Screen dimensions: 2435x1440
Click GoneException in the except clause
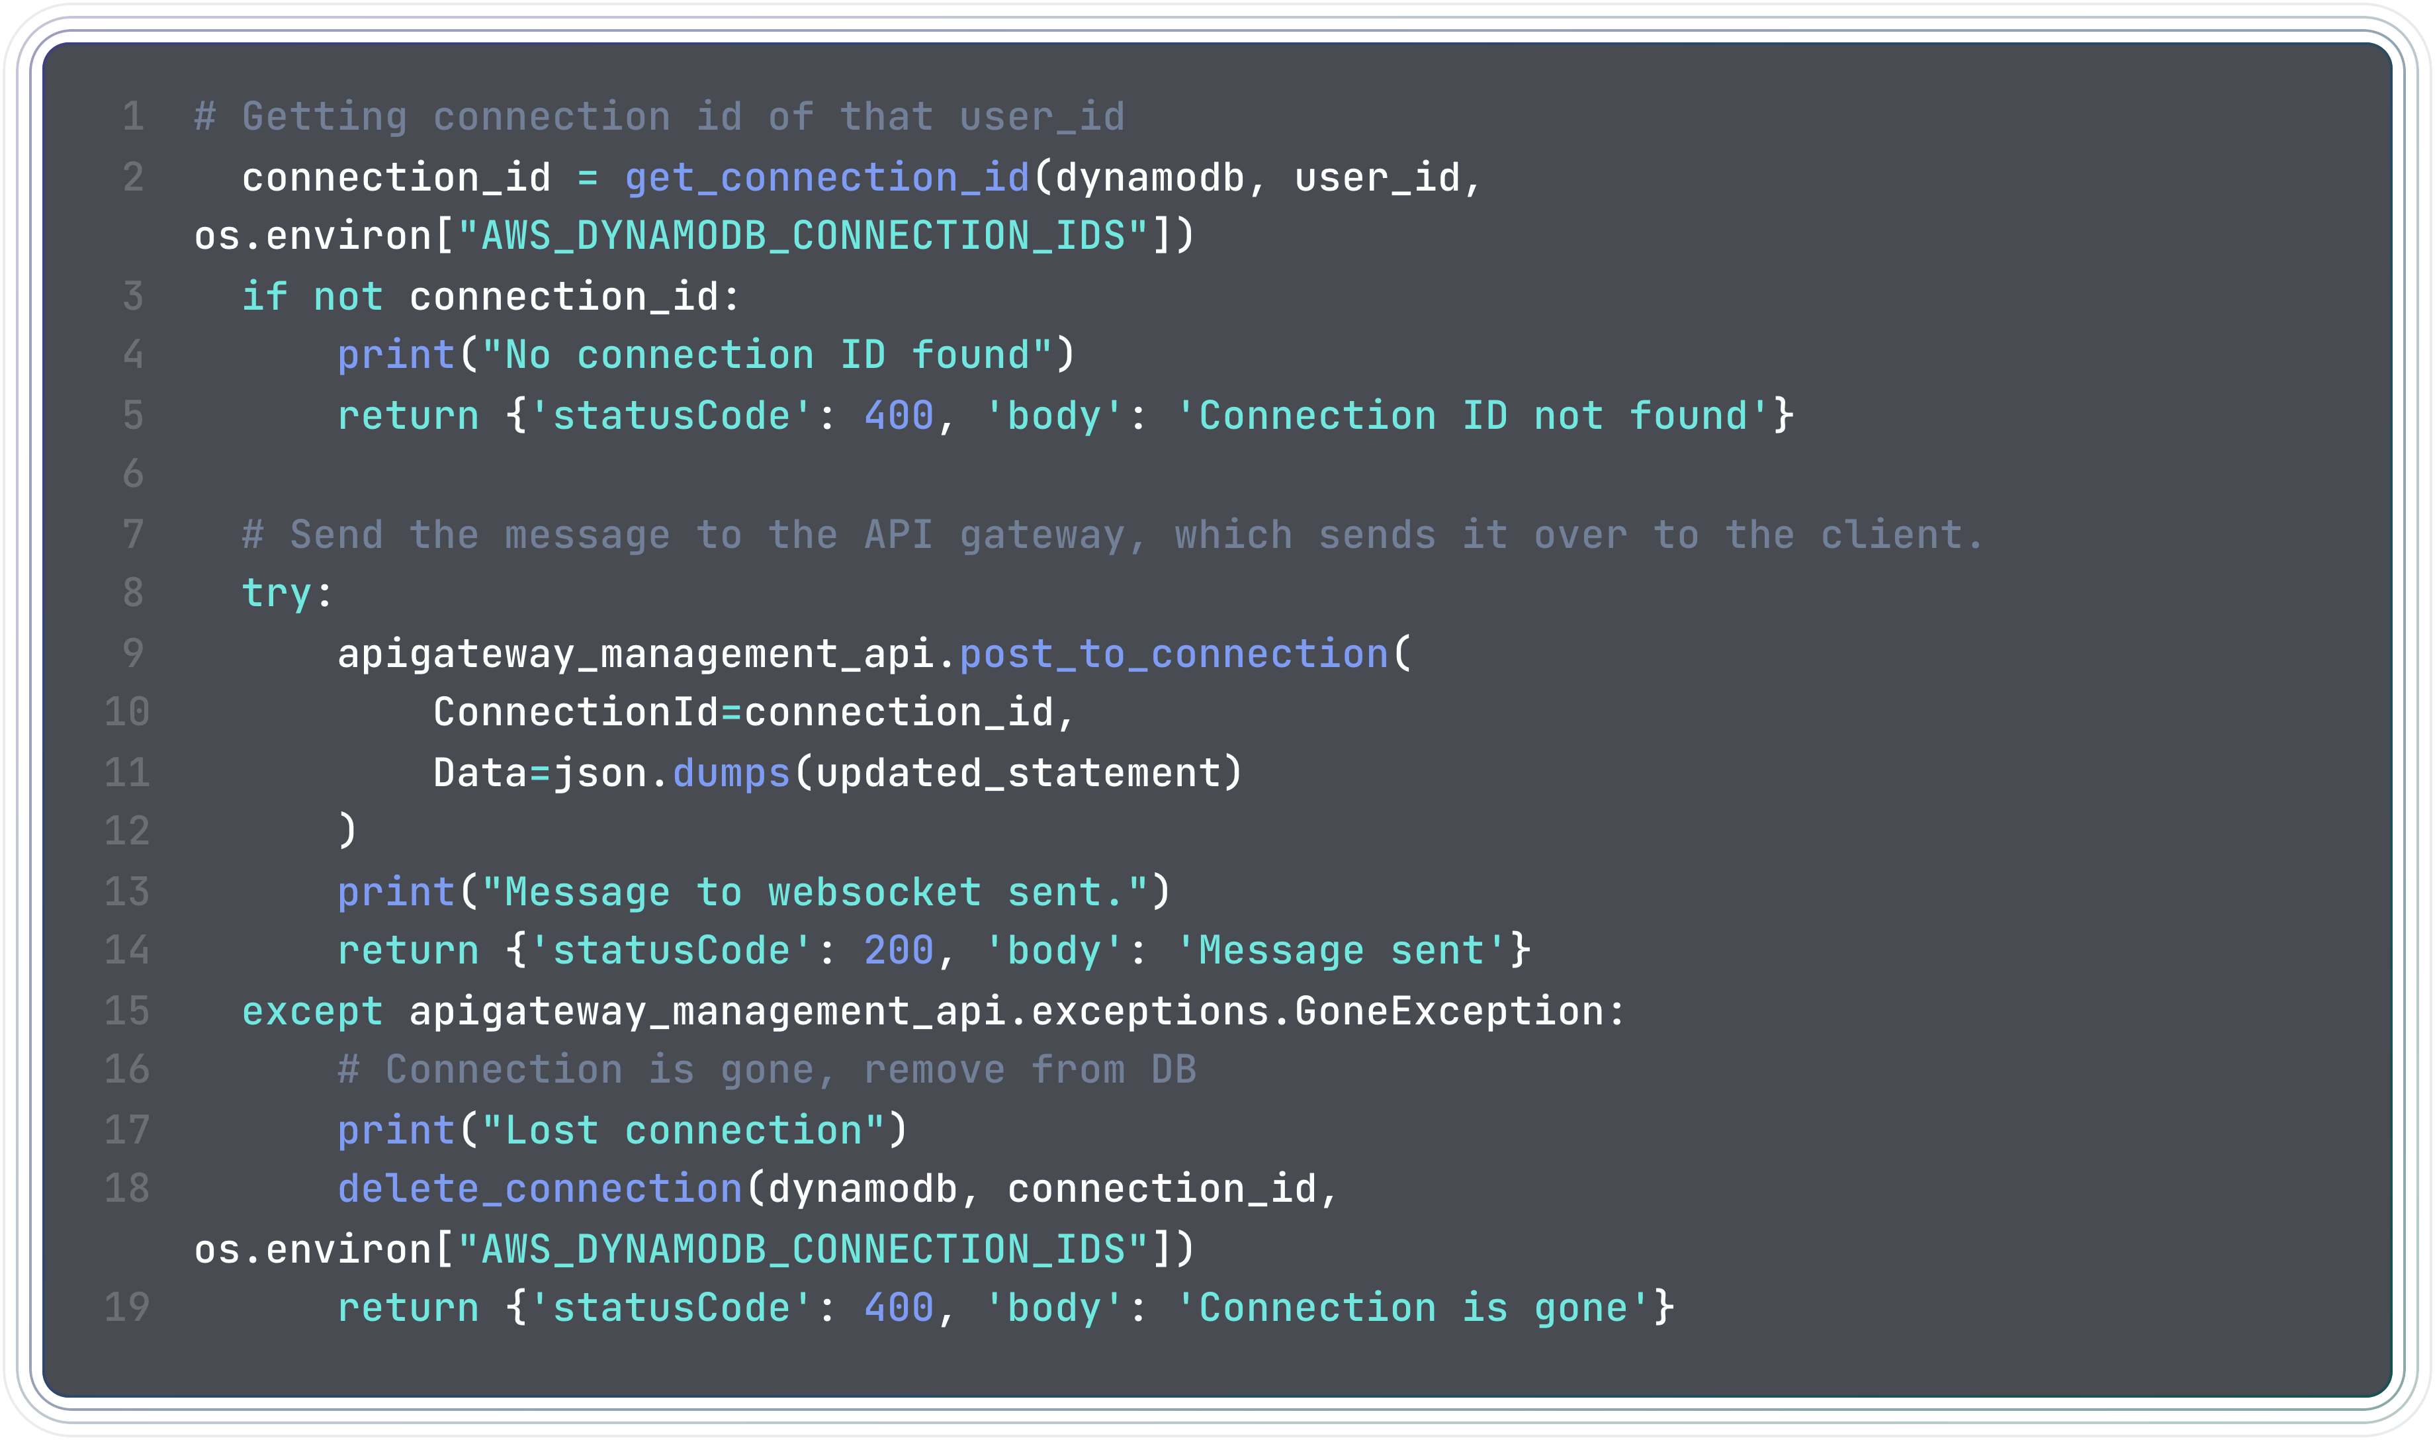click(1449, 1011)
